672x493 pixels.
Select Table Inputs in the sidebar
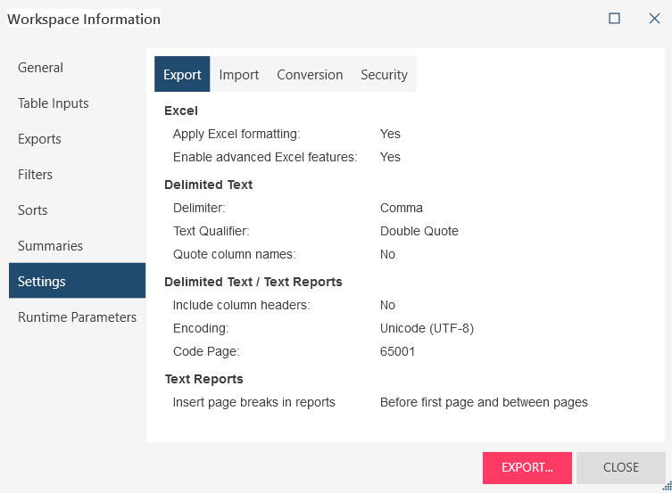[54, 103]
